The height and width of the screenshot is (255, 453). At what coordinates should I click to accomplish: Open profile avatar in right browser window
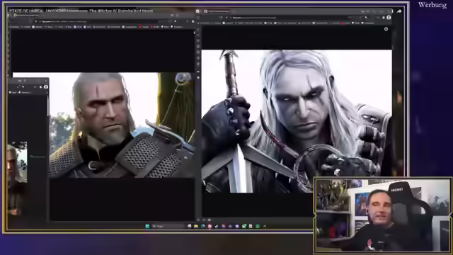(x=389, y=18)
